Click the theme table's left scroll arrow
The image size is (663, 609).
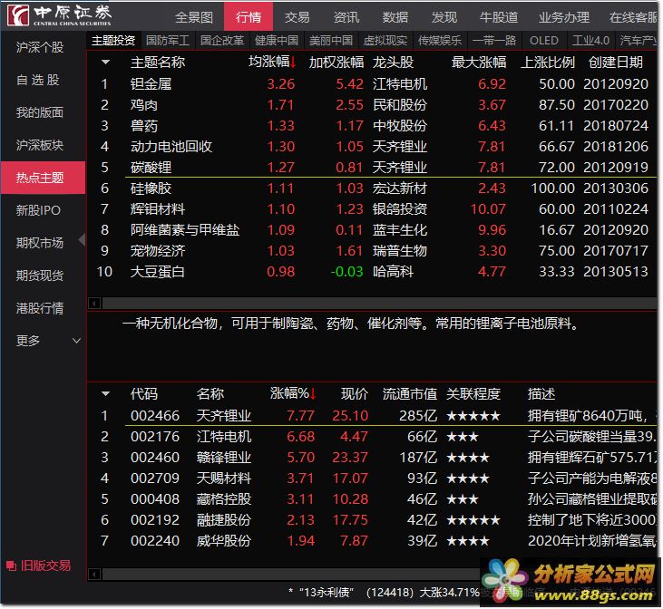click(94, 303)
